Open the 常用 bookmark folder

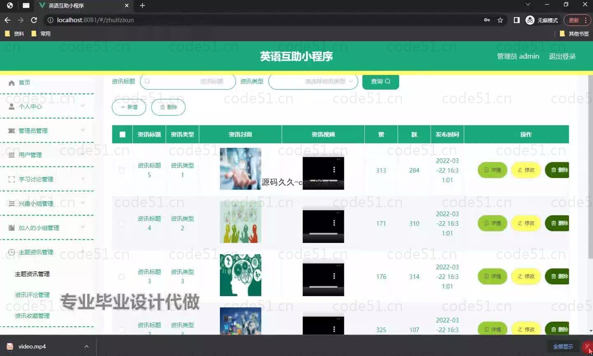point(41,34)
